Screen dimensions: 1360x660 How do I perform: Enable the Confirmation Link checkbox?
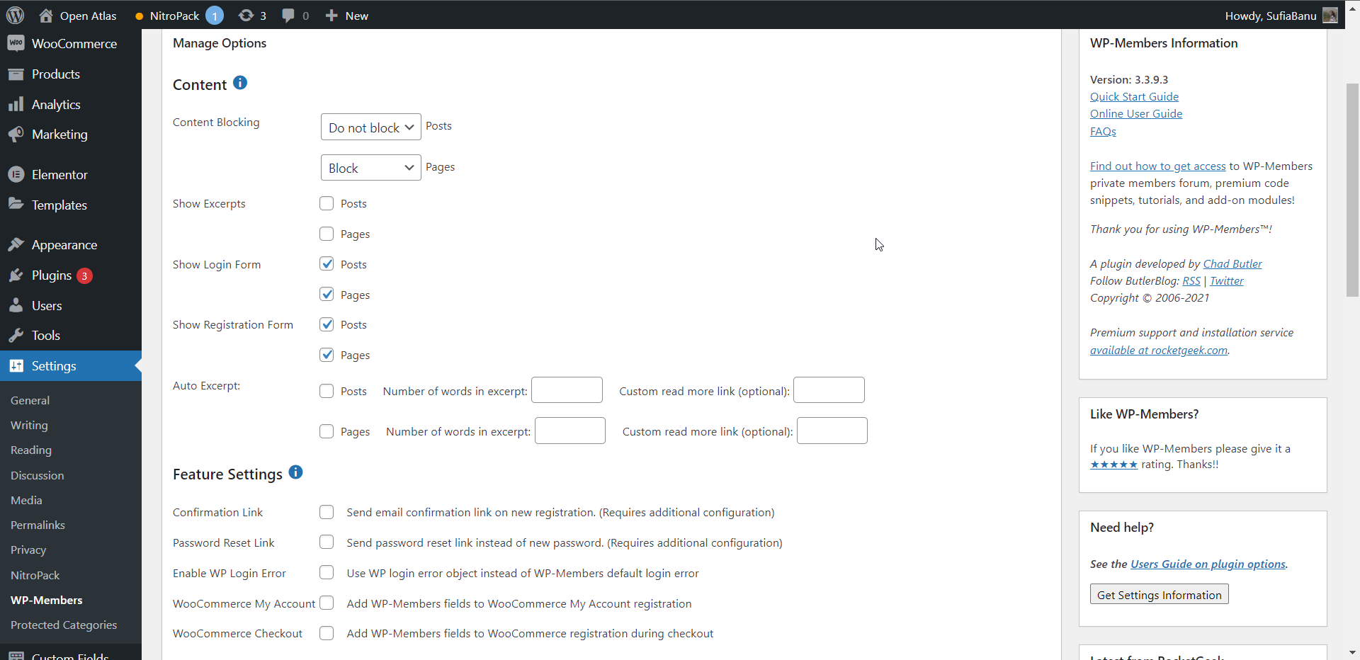pos(327,512)
